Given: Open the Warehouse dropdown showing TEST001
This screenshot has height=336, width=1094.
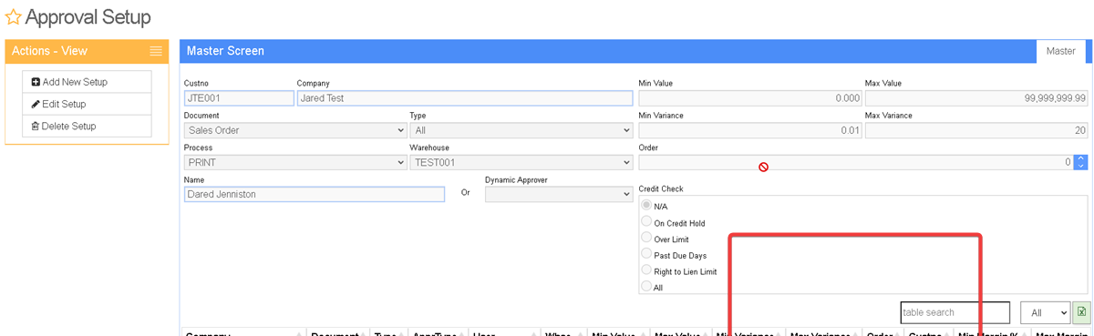Looking at the screenshot, I should click(521, 162).
